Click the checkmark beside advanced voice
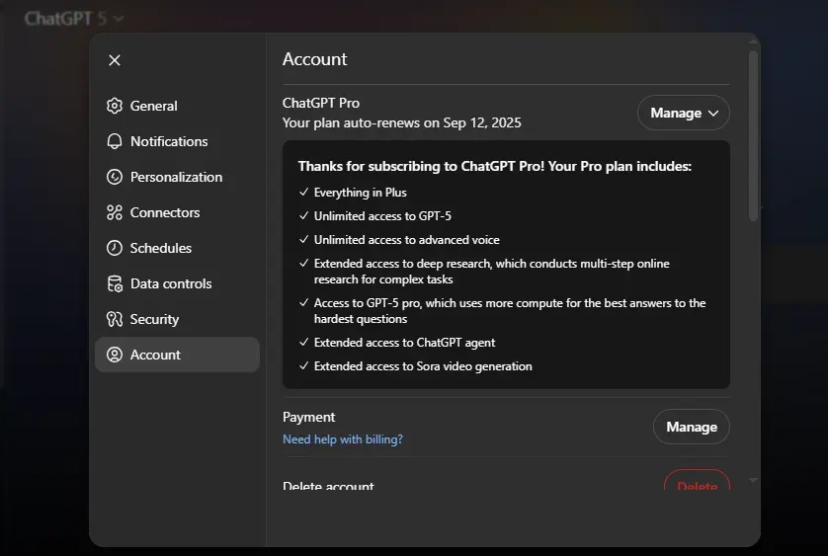 (x=303, y=240)
